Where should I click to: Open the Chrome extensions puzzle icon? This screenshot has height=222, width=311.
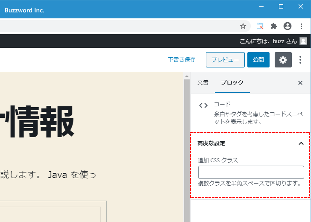coord(274,26)
